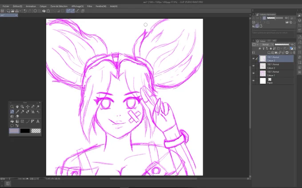
Task: Click the New document icon in the command bar
Action: coord(8,11)
